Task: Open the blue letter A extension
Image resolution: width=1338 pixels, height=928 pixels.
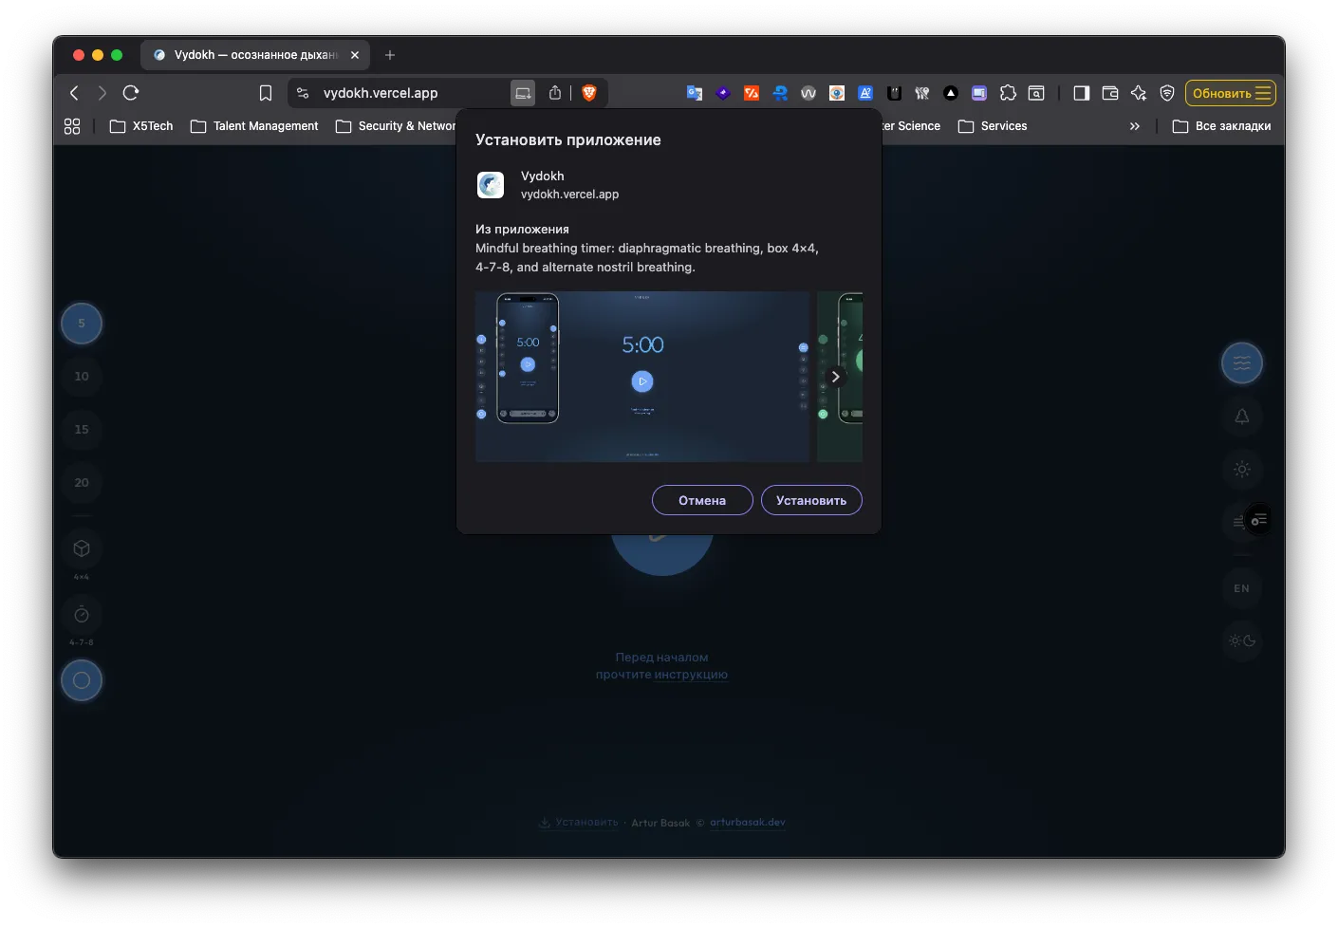Action: coord(865,93)
